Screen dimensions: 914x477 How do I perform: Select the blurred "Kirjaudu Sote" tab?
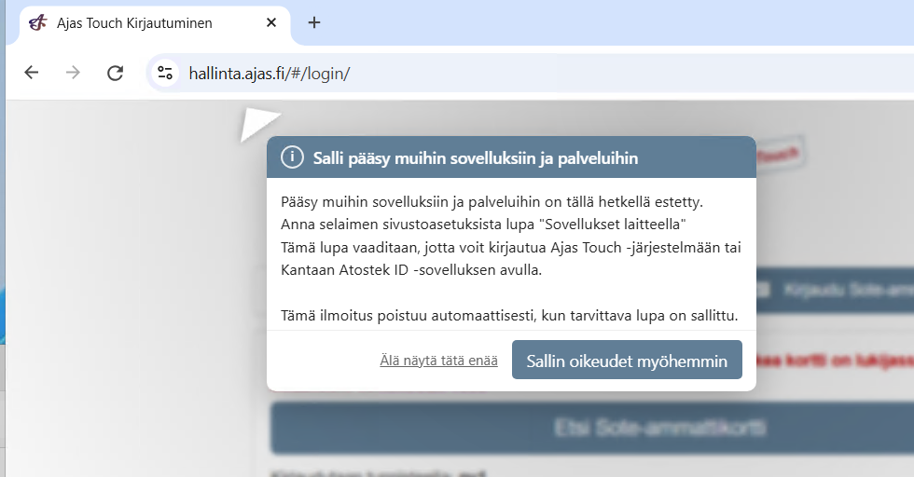click(x=839, y=291)
